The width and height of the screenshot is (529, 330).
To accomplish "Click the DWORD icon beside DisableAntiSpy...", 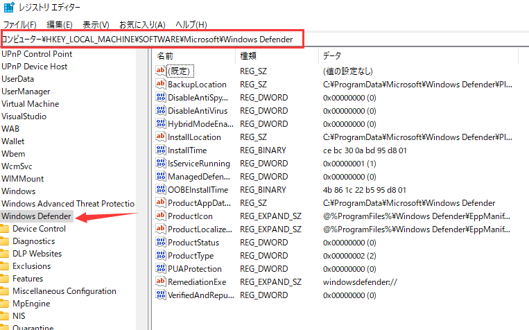I will tap(161, 97).
